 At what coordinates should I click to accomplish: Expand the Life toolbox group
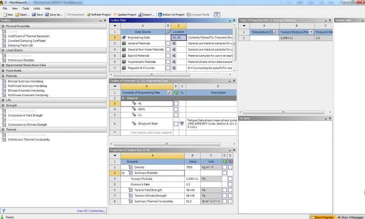pyautogui.click(x=3, y=100)
